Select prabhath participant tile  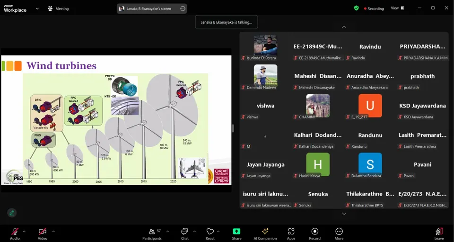point(422,76)
